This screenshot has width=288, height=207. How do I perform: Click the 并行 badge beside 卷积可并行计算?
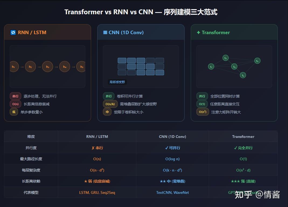[109, 96]
